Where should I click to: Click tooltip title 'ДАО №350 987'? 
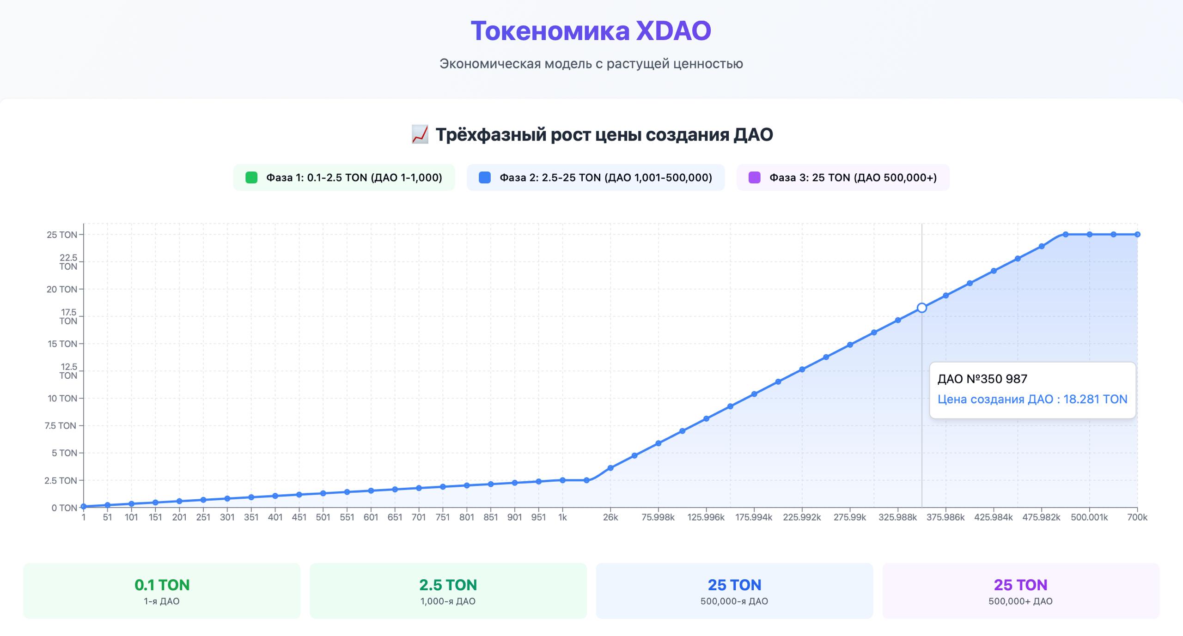pyautogui.click(x=982, y=379)
